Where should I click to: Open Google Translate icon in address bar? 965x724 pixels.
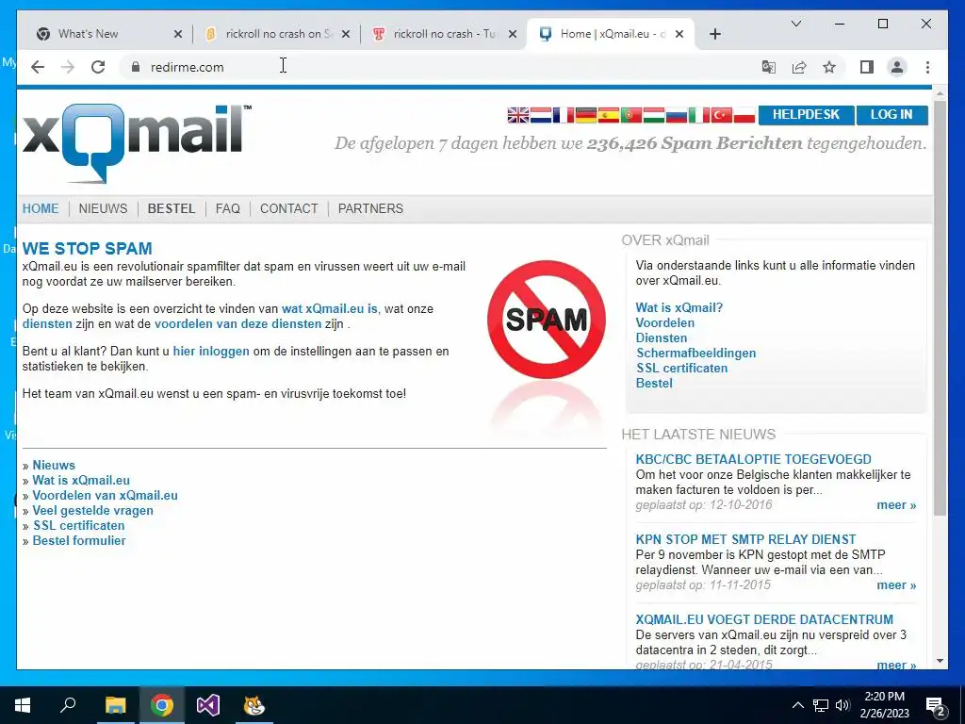tap(769, 67)
